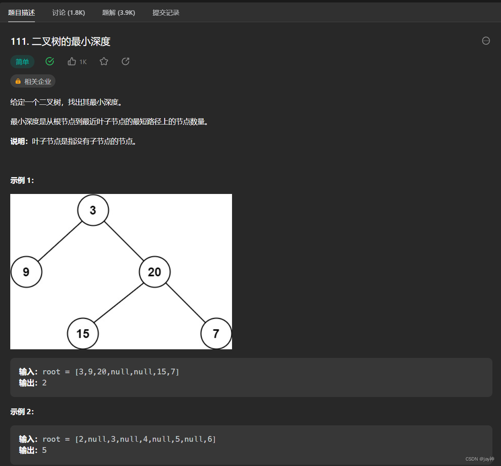The width and height of the screenshot is (501, 466).
Task: Click the thumbs-up like icon
Action: pos(71,61)
